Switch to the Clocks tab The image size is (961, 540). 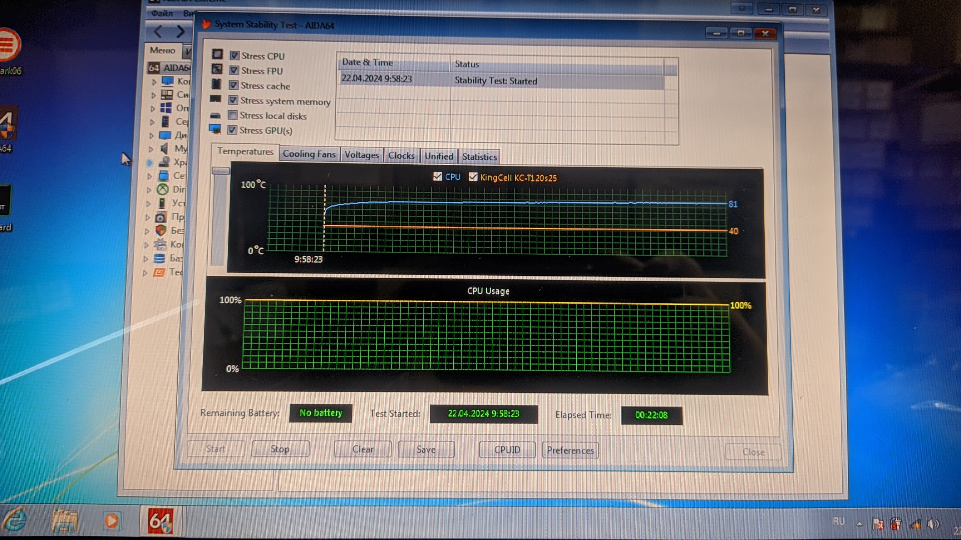click(401, 155)
